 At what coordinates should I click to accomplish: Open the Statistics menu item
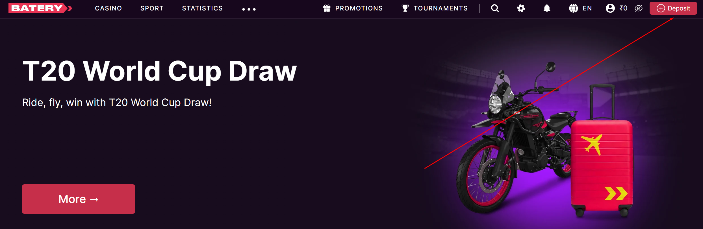pyautogui.click(x=202, y=8)
